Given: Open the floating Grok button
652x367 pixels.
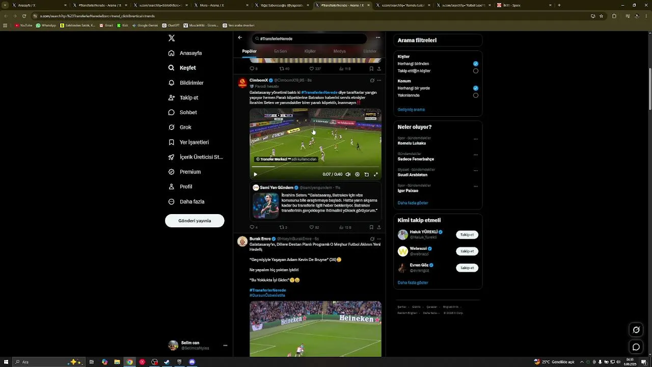Looking at the screenshot, I should 636,330.
